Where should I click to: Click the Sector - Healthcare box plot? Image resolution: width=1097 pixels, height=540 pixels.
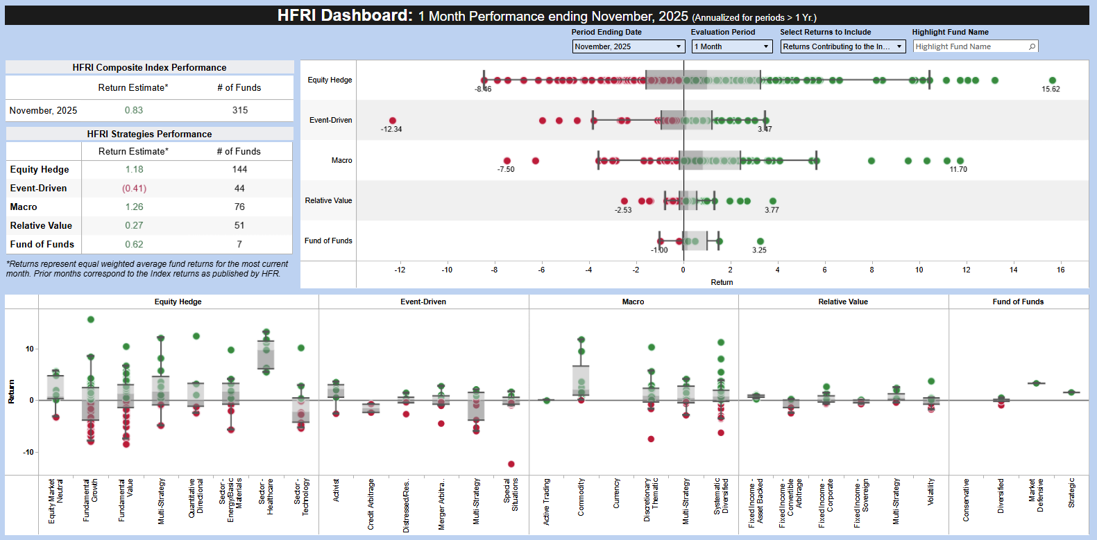pyautogui.click(x=266, y=355)
